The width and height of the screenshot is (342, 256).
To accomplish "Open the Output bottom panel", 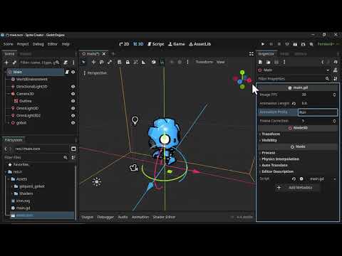I will tap(88, 217).
